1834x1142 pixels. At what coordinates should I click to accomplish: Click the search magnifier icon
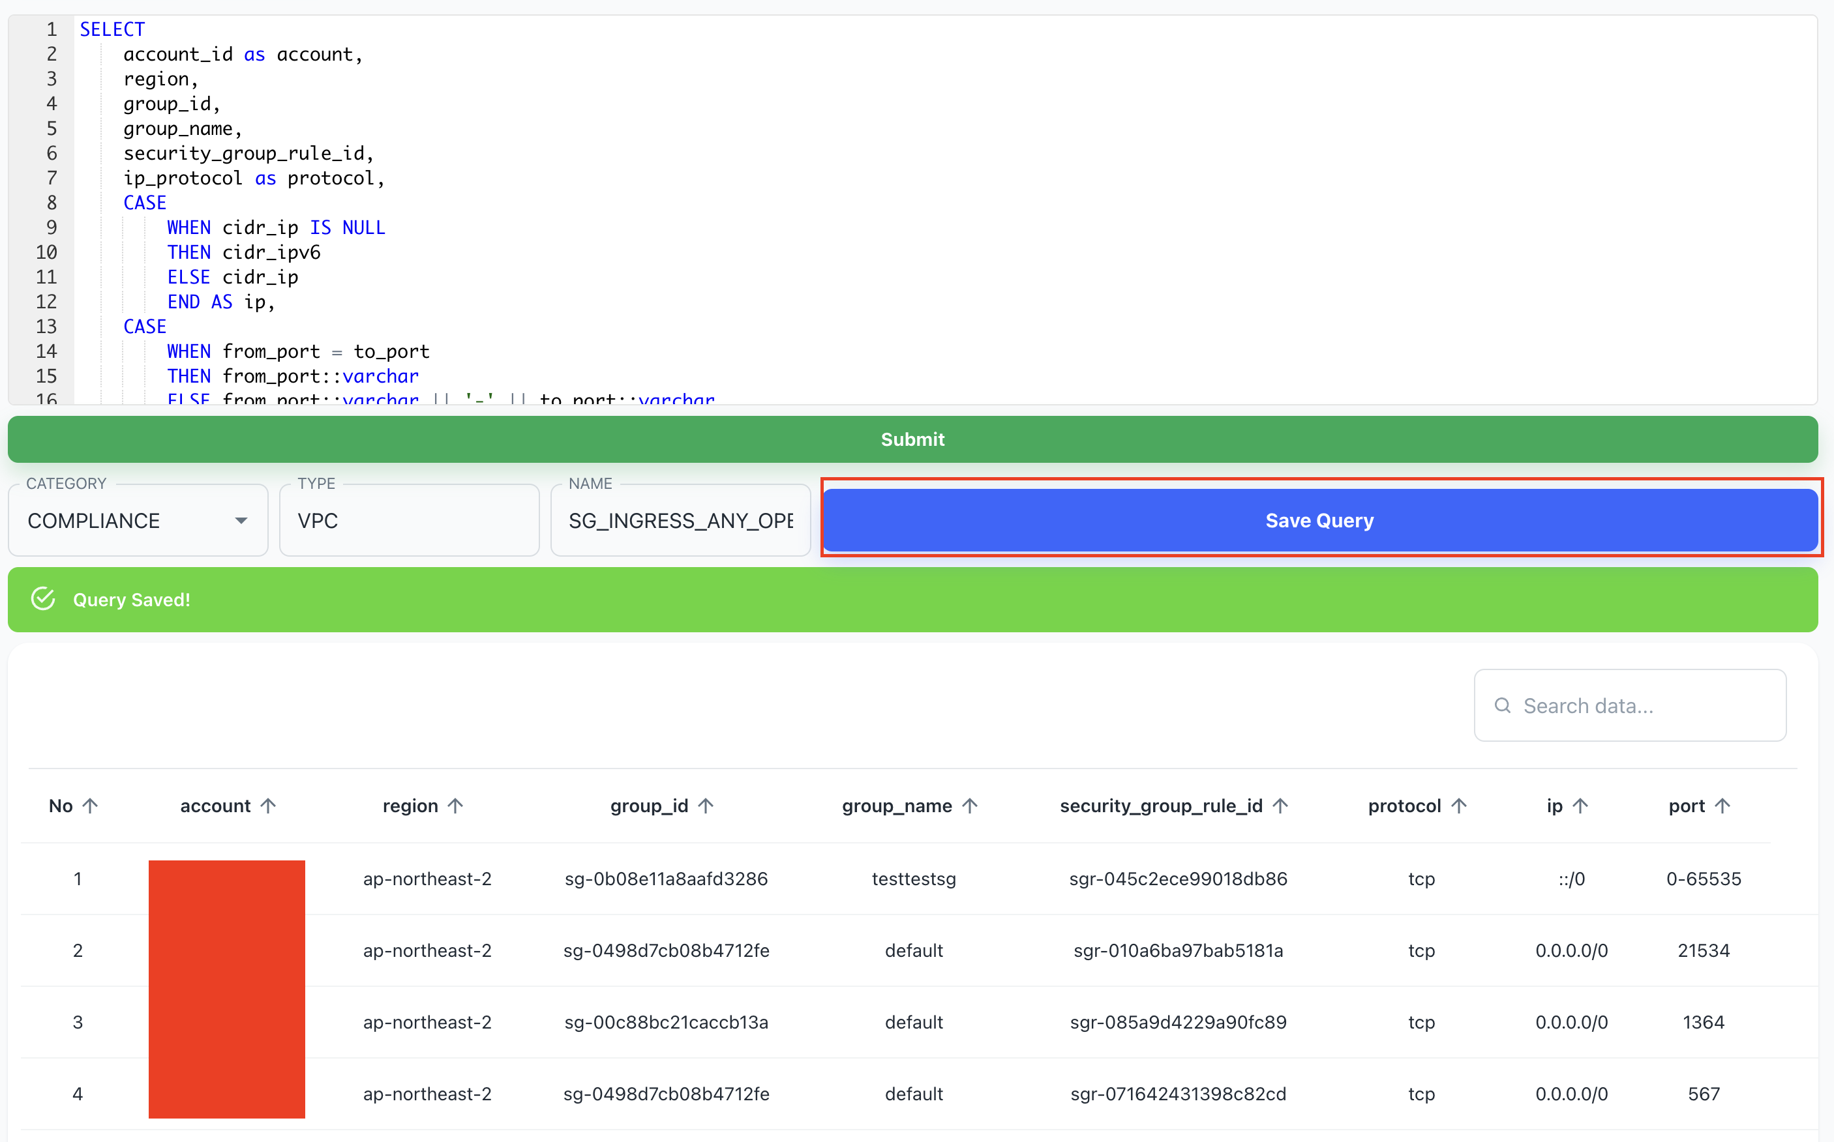click(x=1502, y=705)
